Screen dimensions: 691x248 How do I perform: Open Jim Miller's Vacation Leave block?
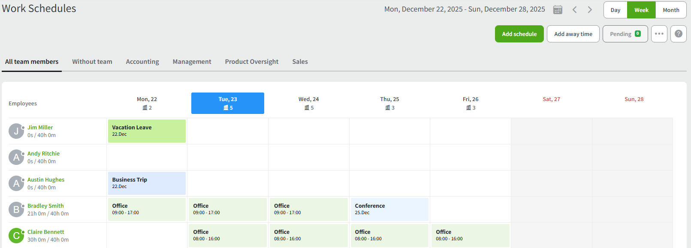click(147, 131)
